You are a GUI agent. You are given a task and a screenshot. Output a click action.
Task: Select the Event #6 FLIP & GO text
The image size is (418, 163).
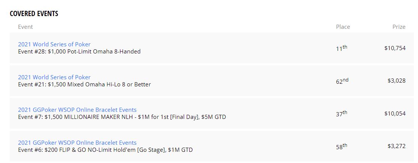pos(105,150)
